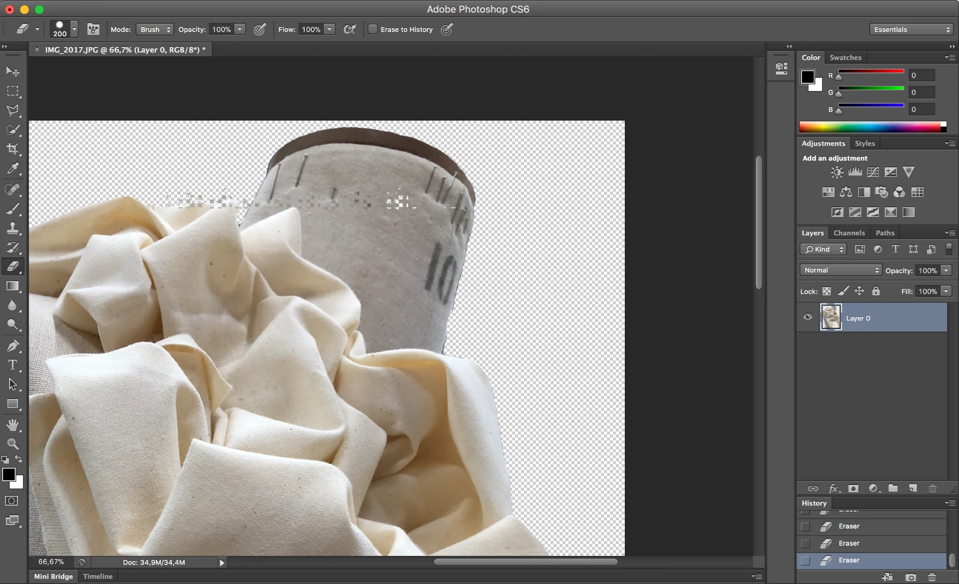Screen dimensions: 959x584
Task: Delete the layer with trash icon
Action: coord(932,488)
